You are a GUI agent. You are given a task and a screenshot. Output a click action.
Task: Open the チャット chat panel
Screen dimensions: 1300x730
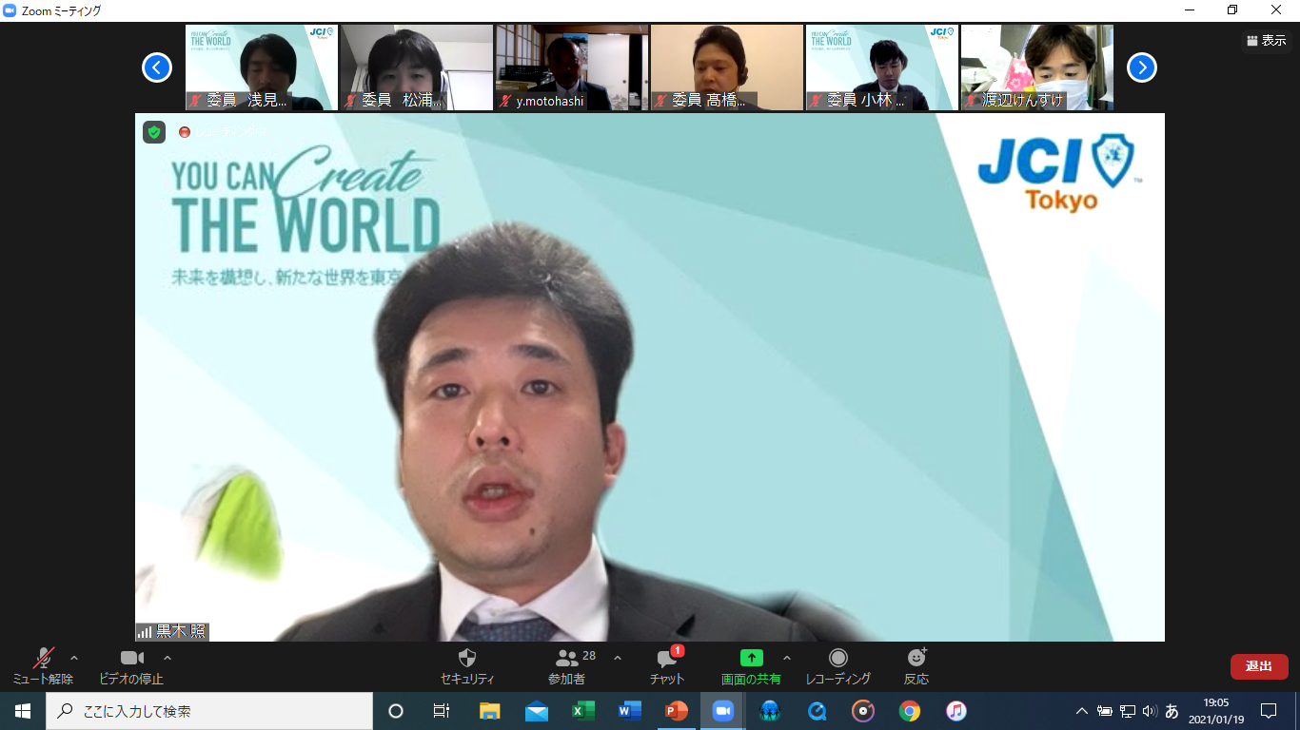pos(667,659)
